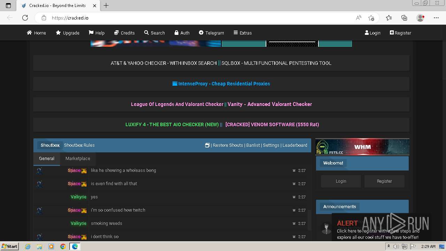This screenshot has width=446, height=251.
Task: Open shoutbox Settings
Action: pyautogui.click(x=271, y=145)
